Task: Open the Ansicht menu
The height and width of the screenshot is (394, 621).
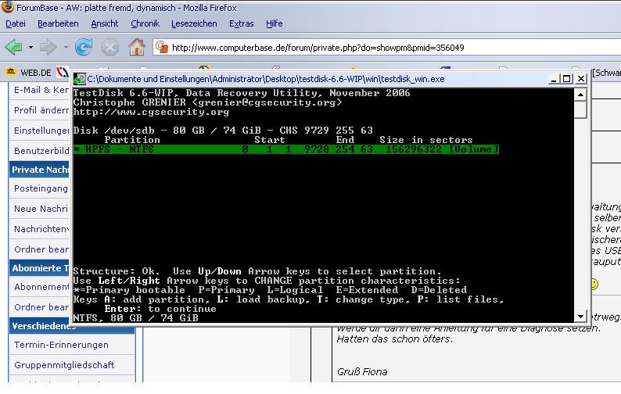Action: [105, 23]
